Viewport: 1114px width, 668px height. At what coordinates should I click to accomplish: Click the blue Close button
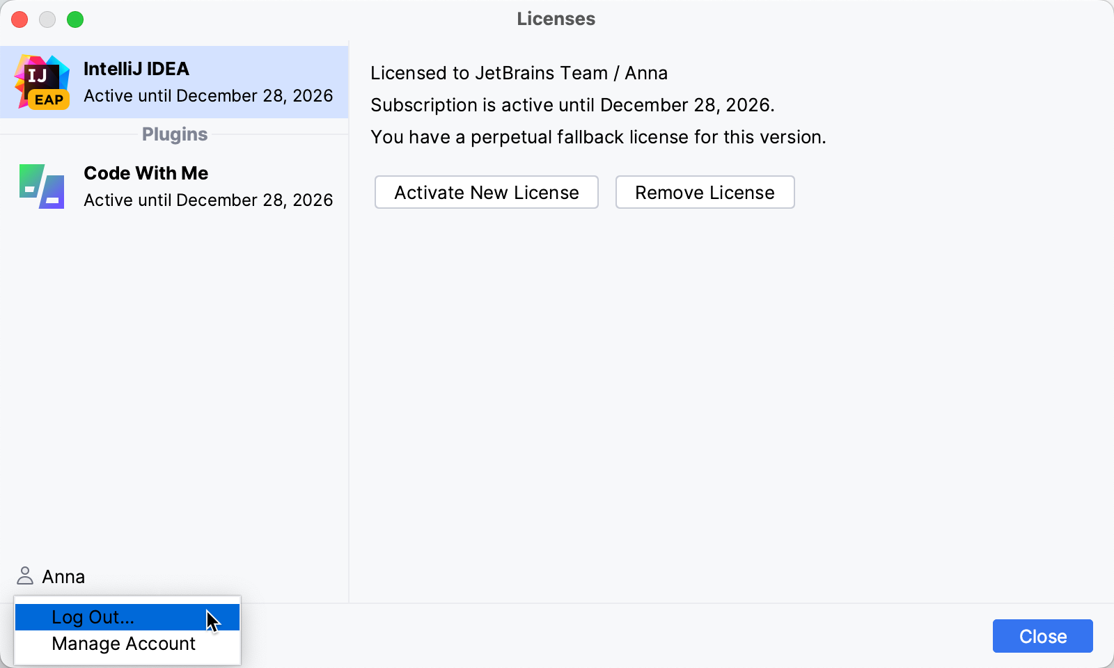[1042, 636]
